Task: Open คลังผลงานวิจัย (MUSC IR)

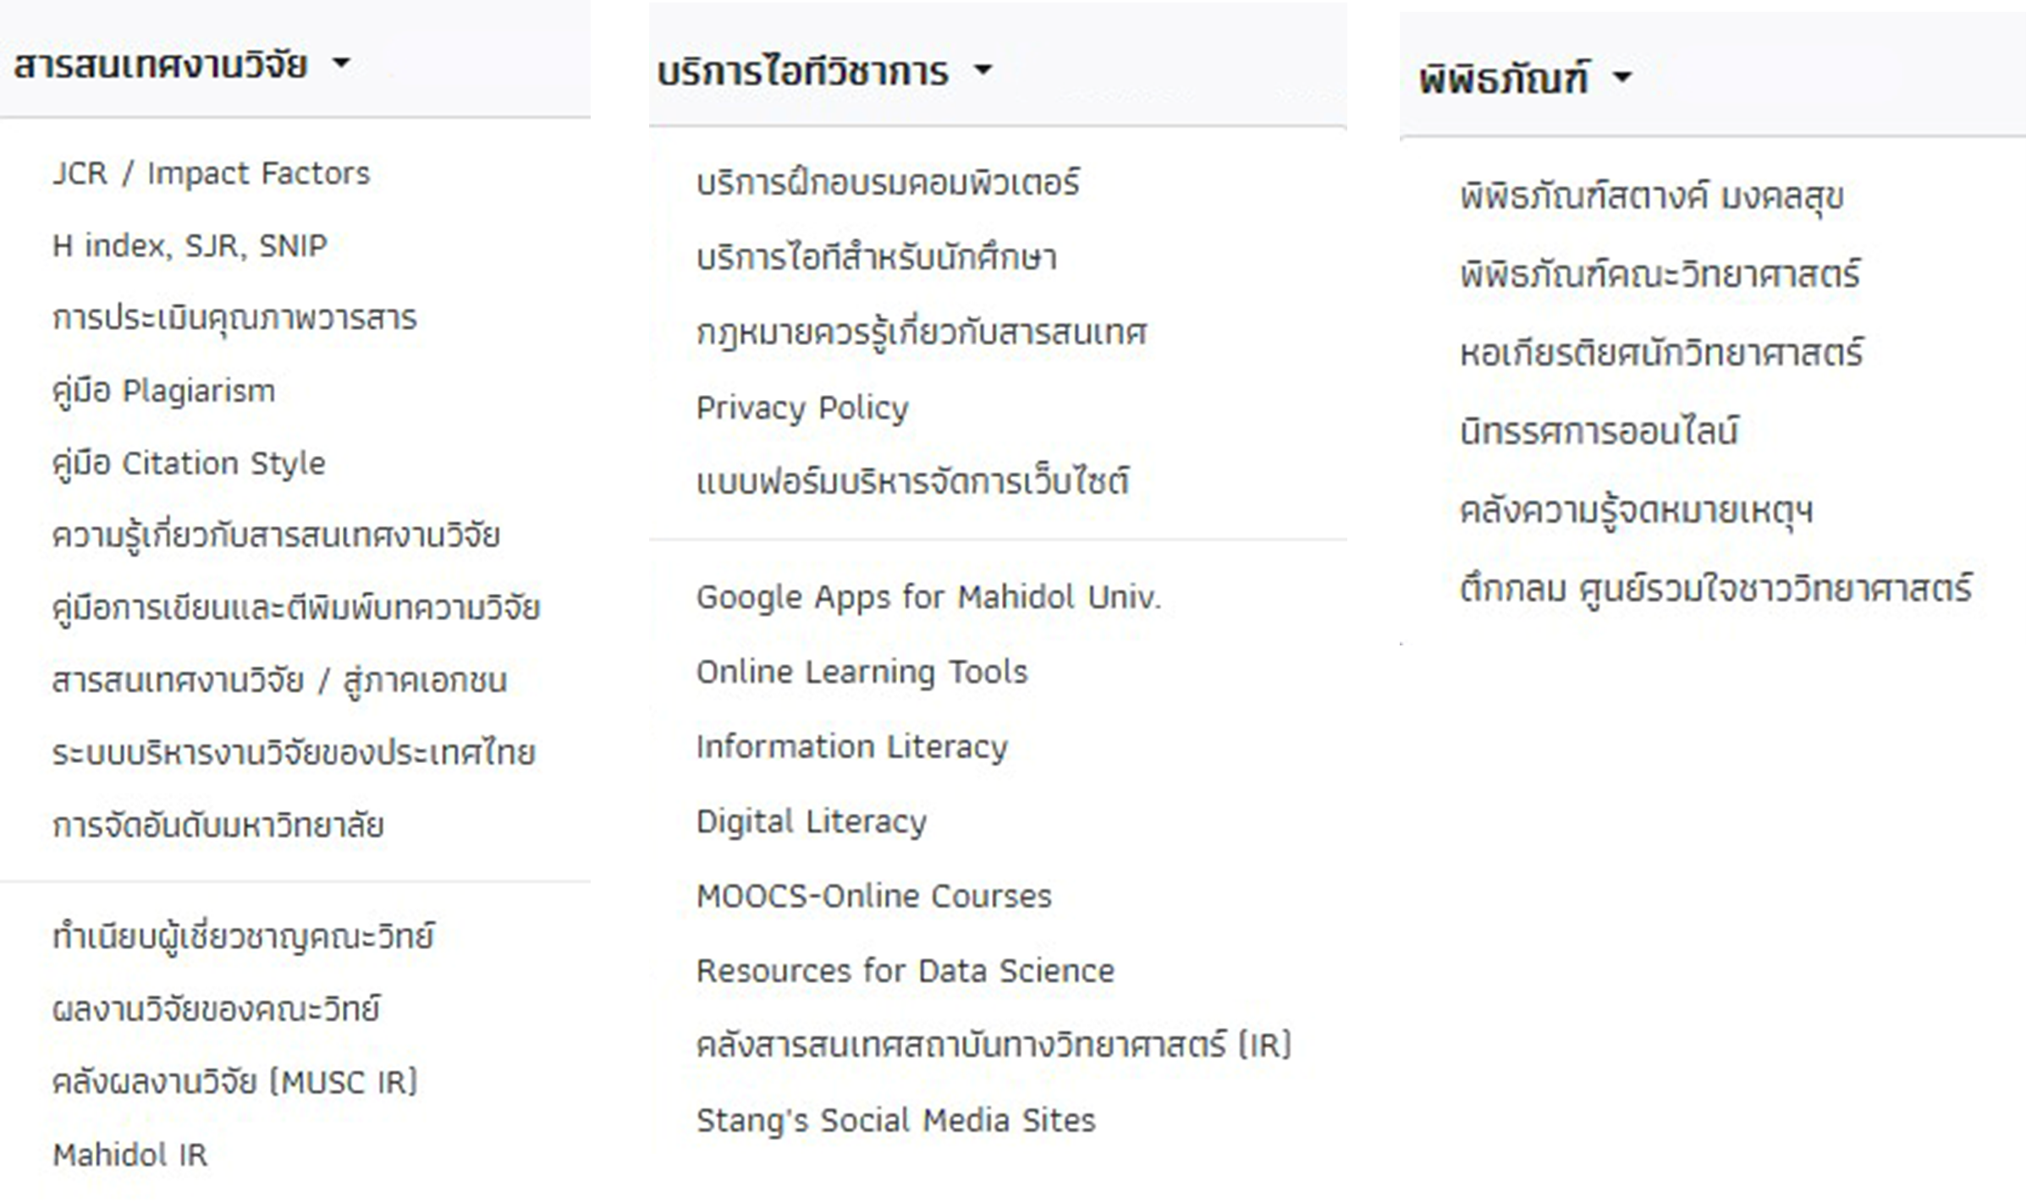Action: (x=234, y=1082)
